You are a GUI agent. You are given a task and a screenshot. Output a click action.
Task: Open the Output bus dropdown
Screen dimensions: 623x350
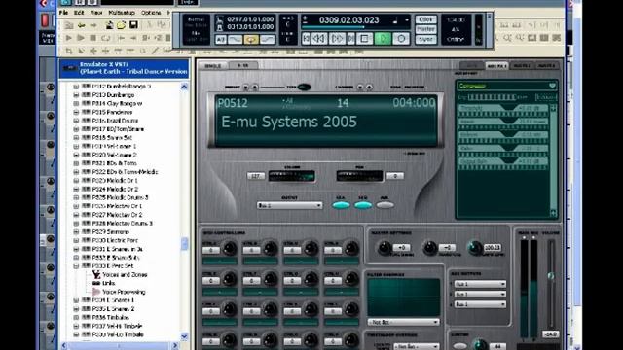click(x=289, y=205)
